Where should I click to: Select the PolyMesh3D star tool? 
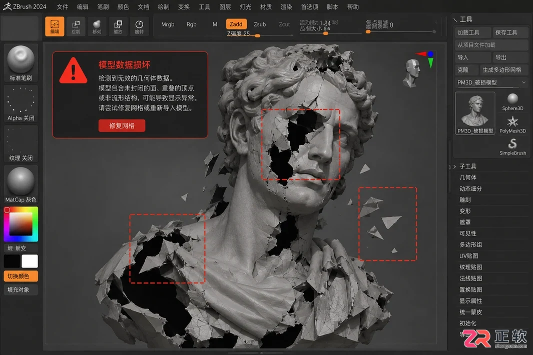click(x=512, y=124)
